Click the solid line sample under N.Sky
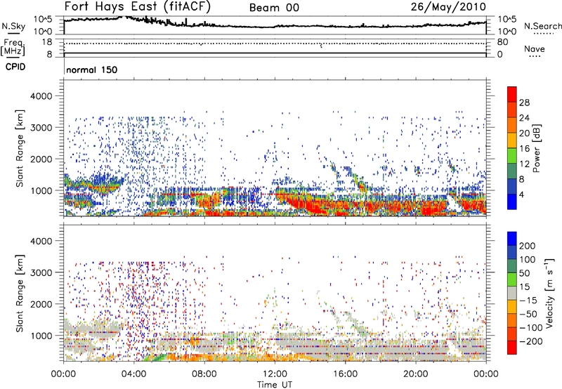This screenshot has width=562, height=389. coord(13,33)
